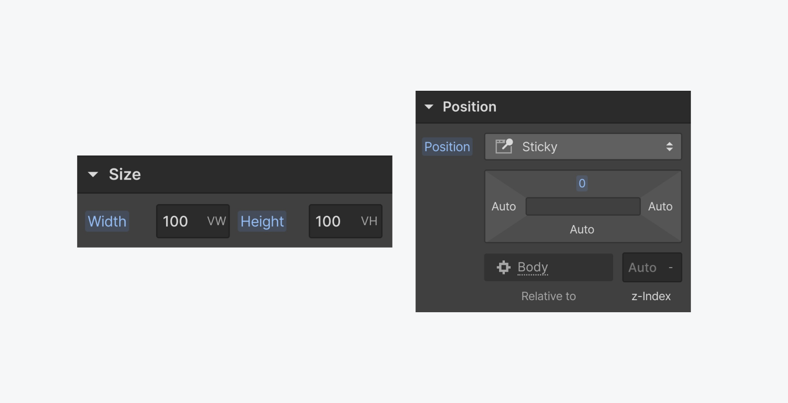This screenshot has height=403, width=788.
Task: Select the Body relative-to link
Action: pyautogui.click(x=533, y=268)
